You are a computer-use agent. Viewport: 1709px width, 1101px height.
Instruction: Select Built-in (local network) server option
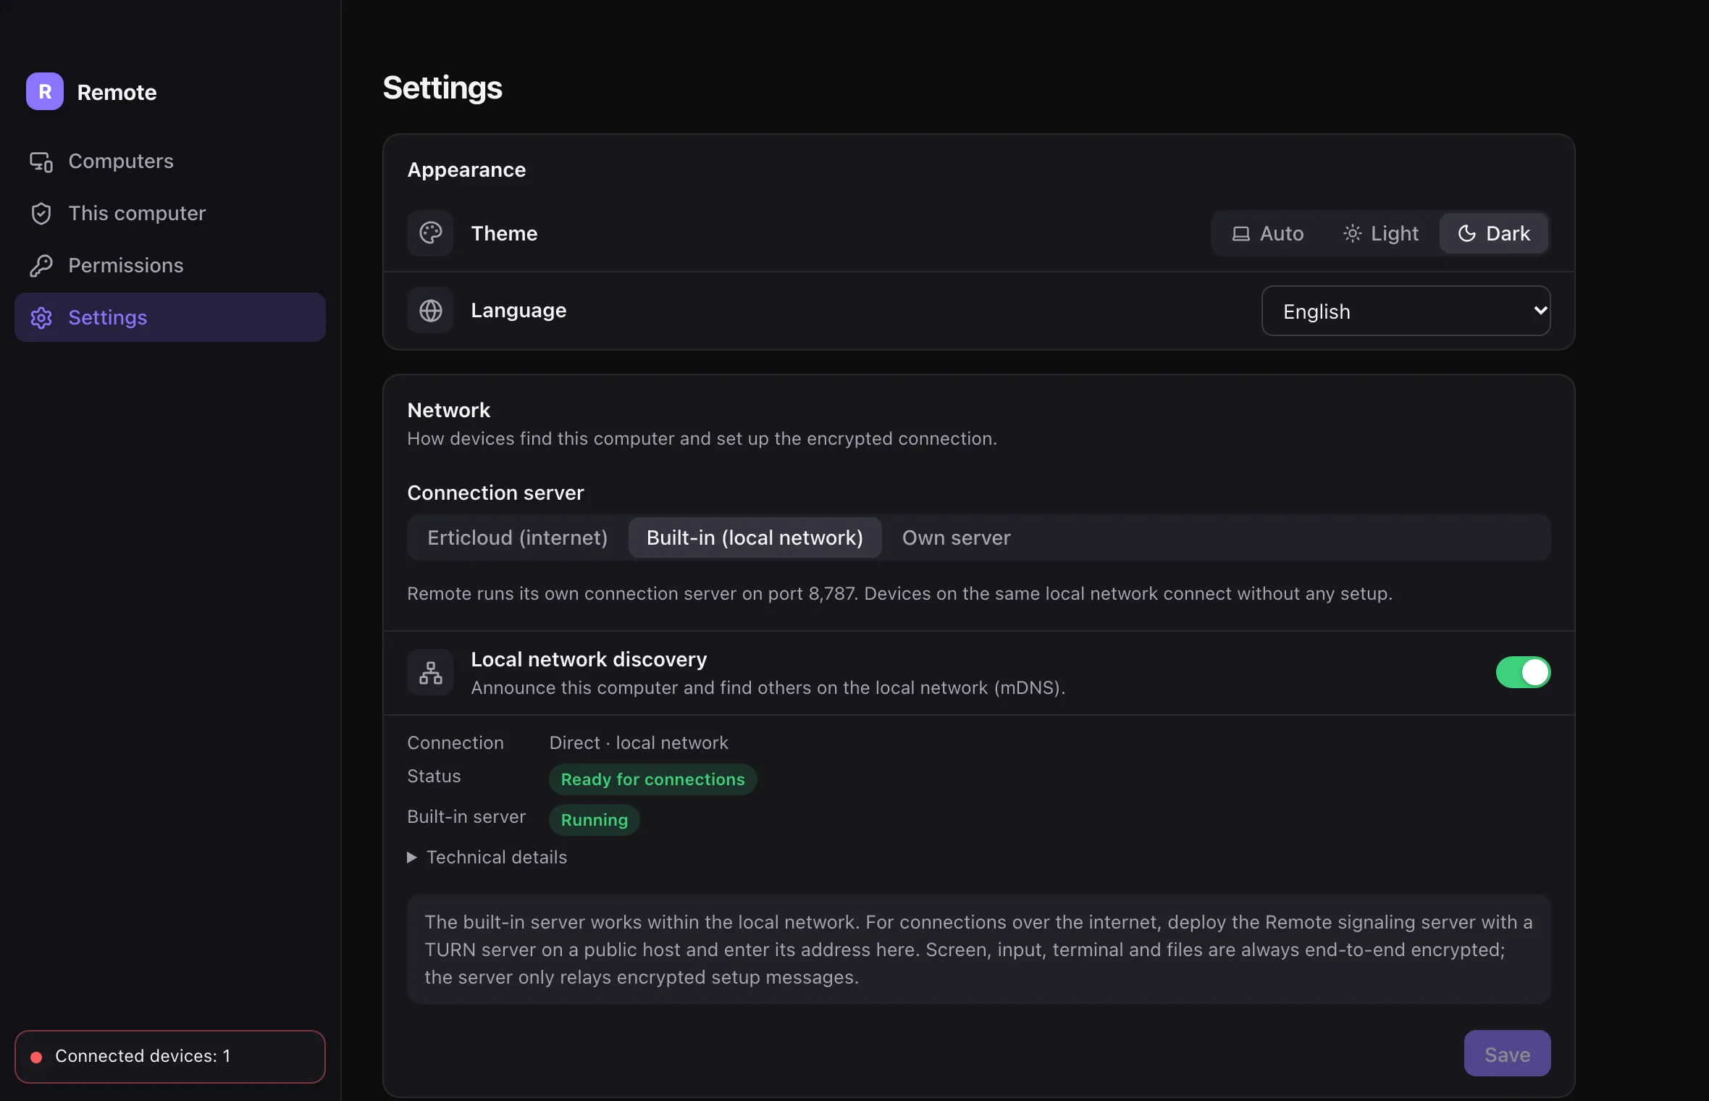(755, 537)
